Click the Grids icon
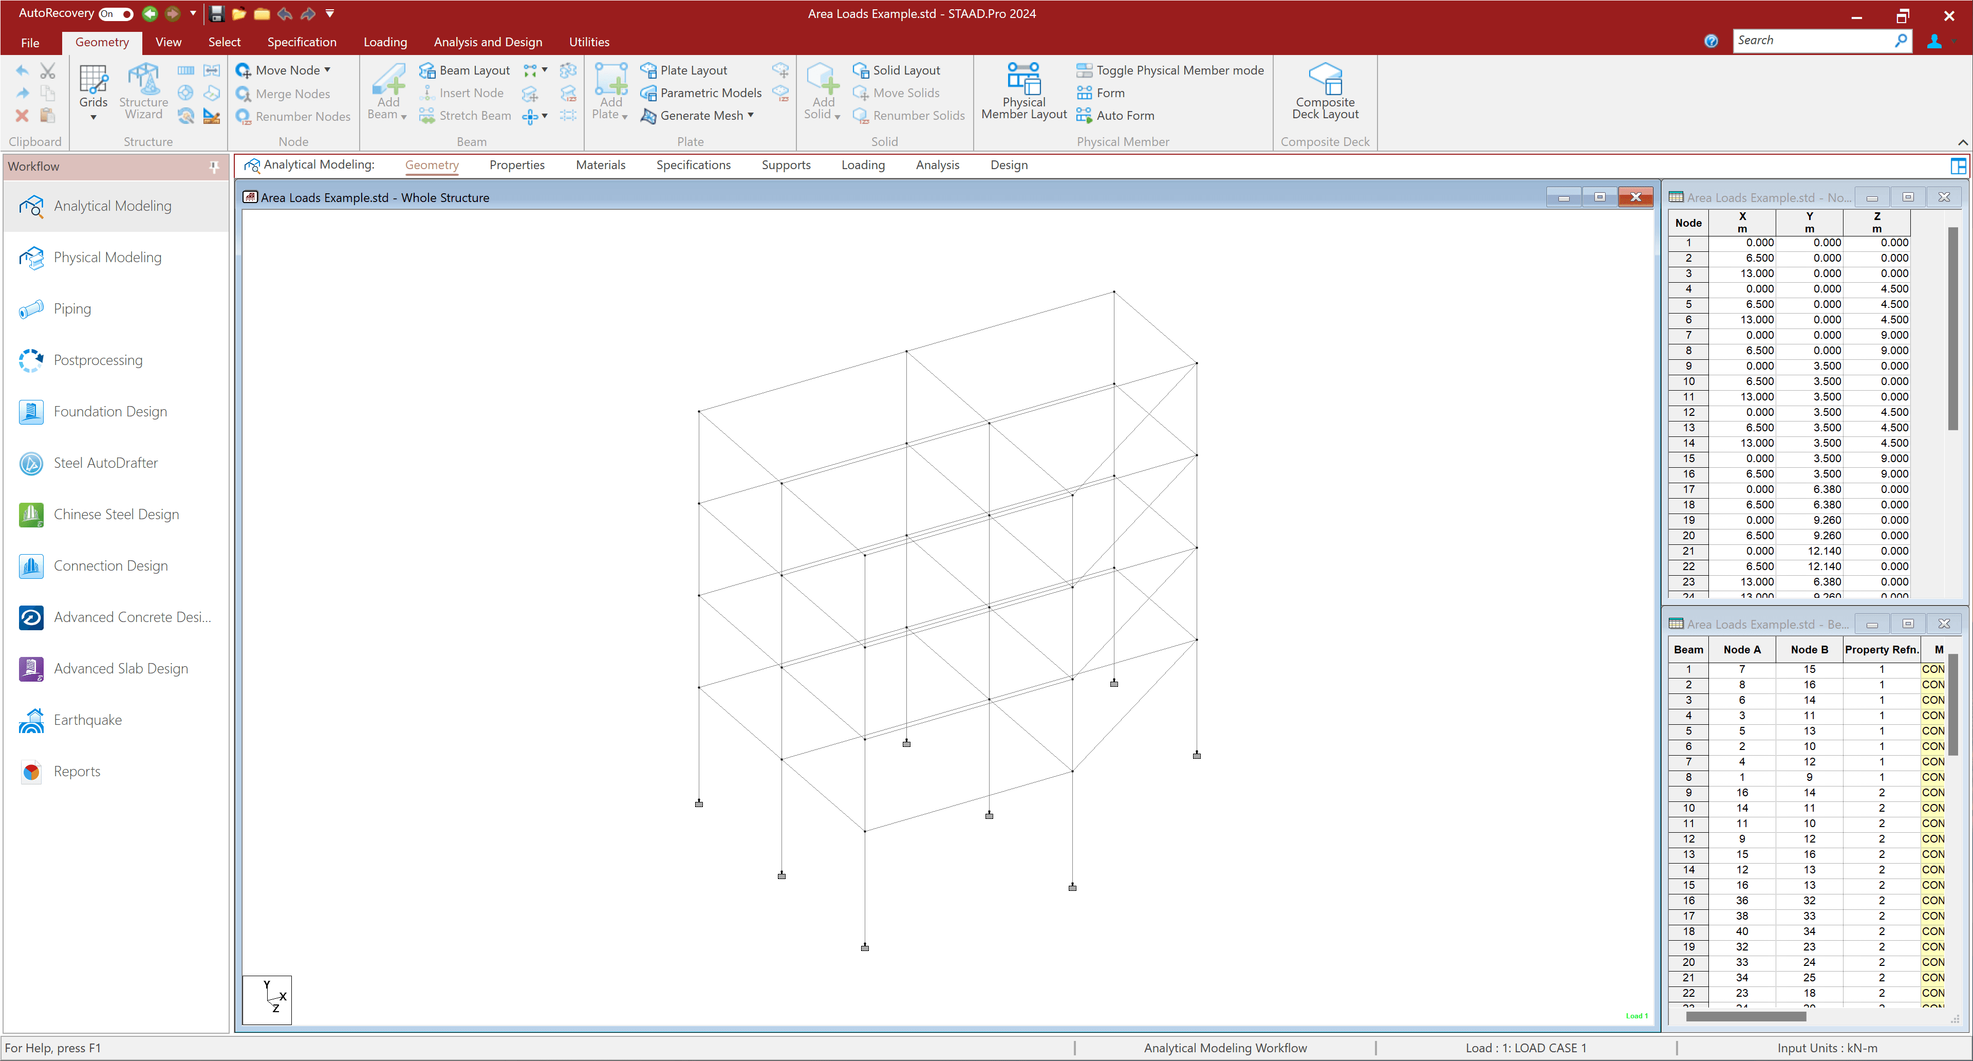Image resolution: width=1973 pixels, height=1061 pixels. (94, 79)
